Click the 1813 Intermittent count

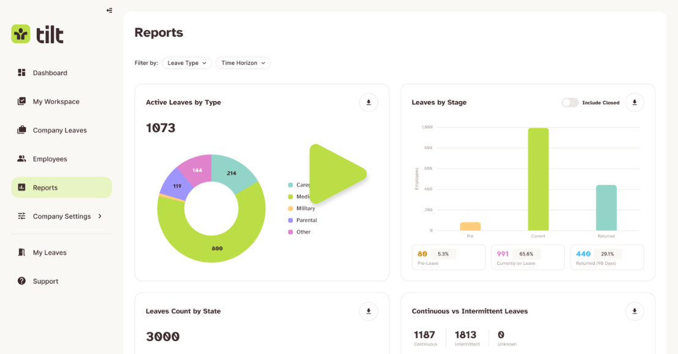click(465, 334)
